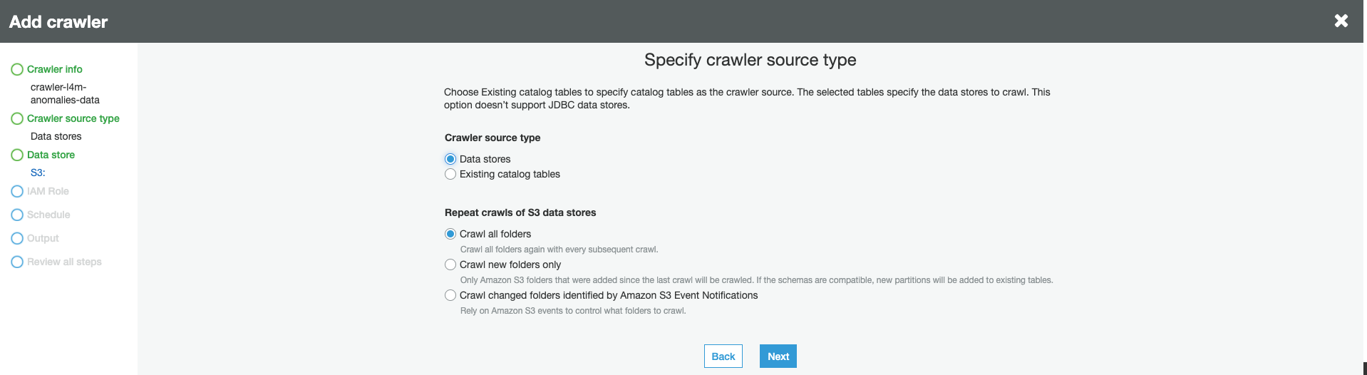Click the Data store step circle icon
This screenshot has width=1367, height=375.
click(17, 155)
